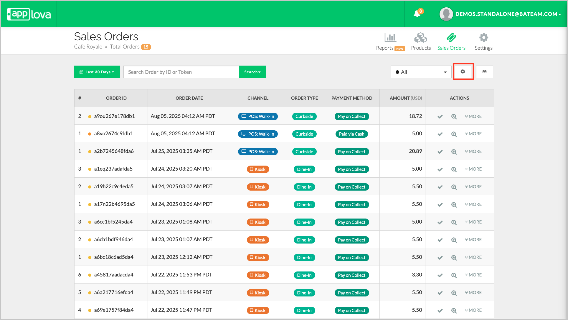Open the All status dropdown
Viewport: 568px width, 320px height.
[421, 72]
